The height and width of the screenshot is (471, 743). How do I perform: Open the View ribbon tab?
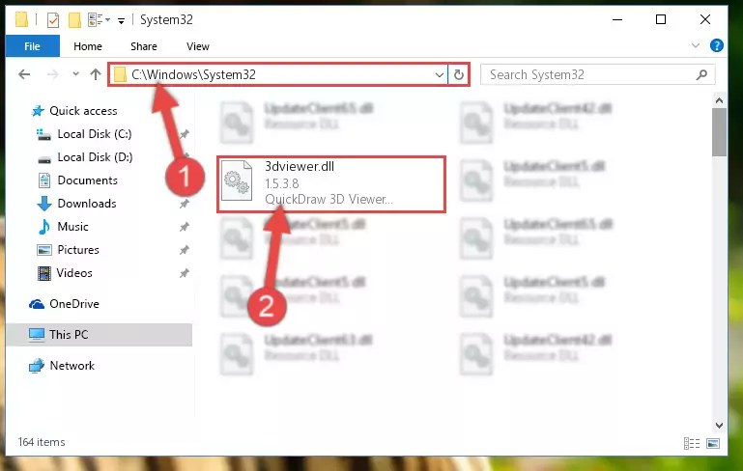198,46
